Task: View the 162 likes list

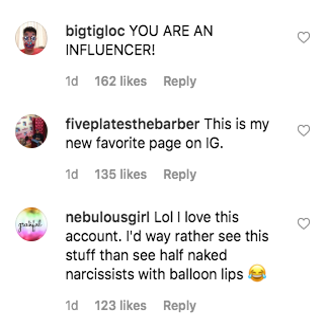Action: [x=120, y=81]
